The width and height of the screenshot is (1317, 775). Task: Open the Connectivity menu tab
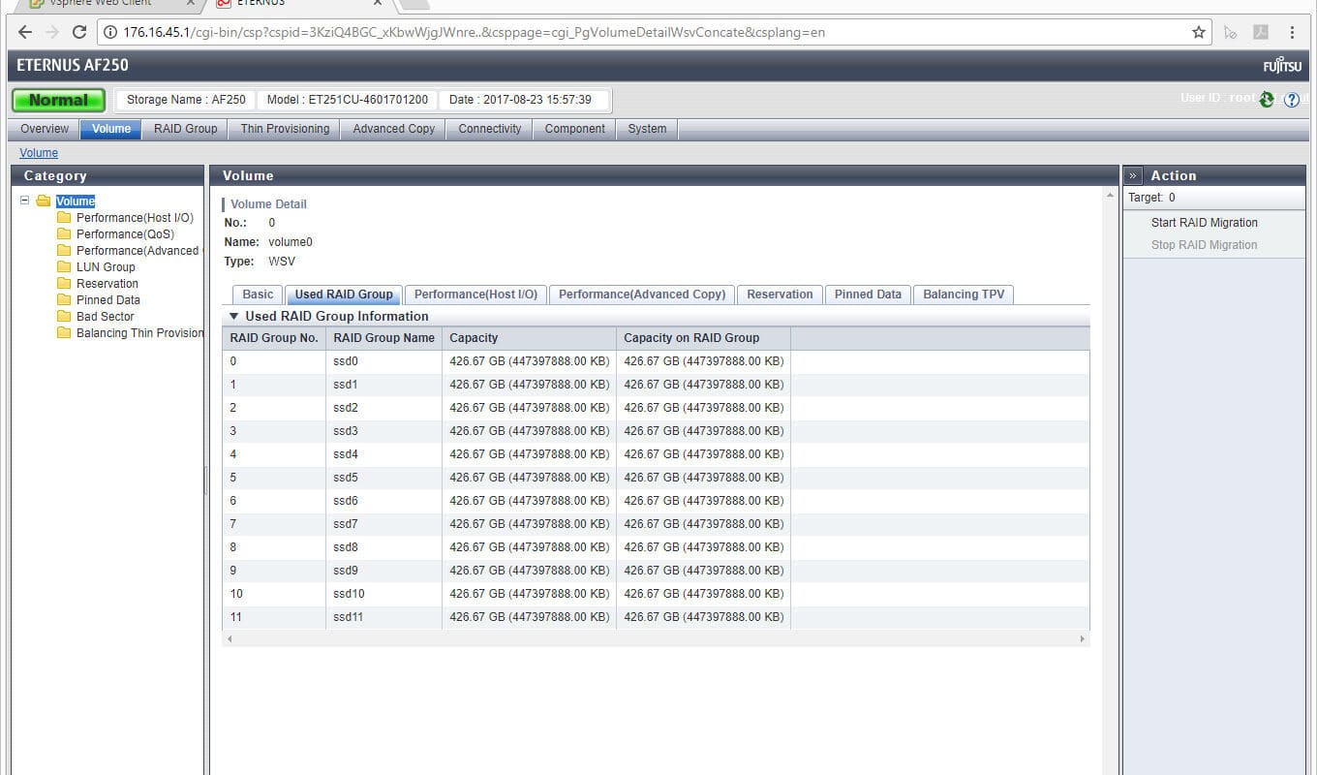[490, 129]
